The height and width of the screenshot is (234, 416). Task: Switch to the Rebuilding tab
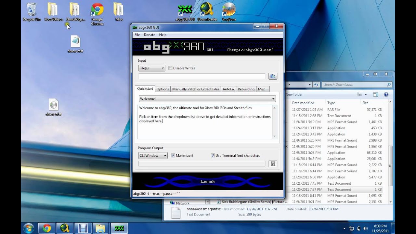(x=246, y=89)
